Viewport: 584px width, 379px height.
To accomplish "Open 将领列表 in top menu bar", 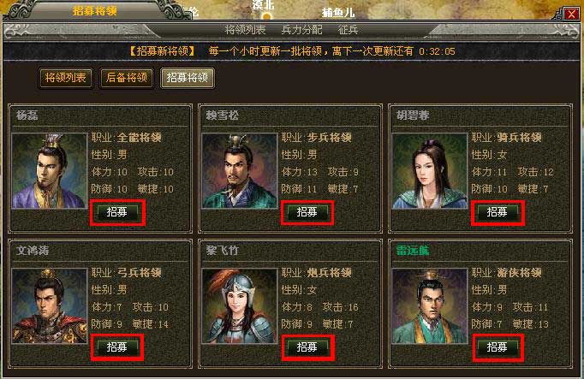I will pyautogui.click(x=245, y=30).
